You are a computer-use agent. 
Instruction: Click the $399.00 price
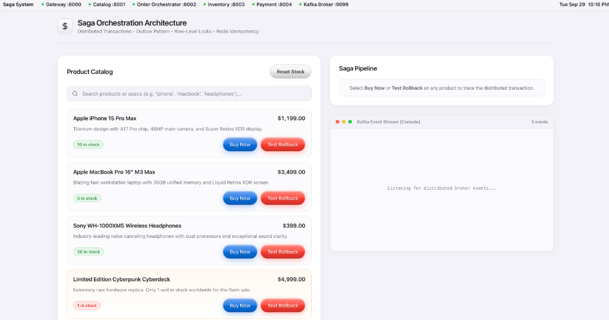pos(294,225)
